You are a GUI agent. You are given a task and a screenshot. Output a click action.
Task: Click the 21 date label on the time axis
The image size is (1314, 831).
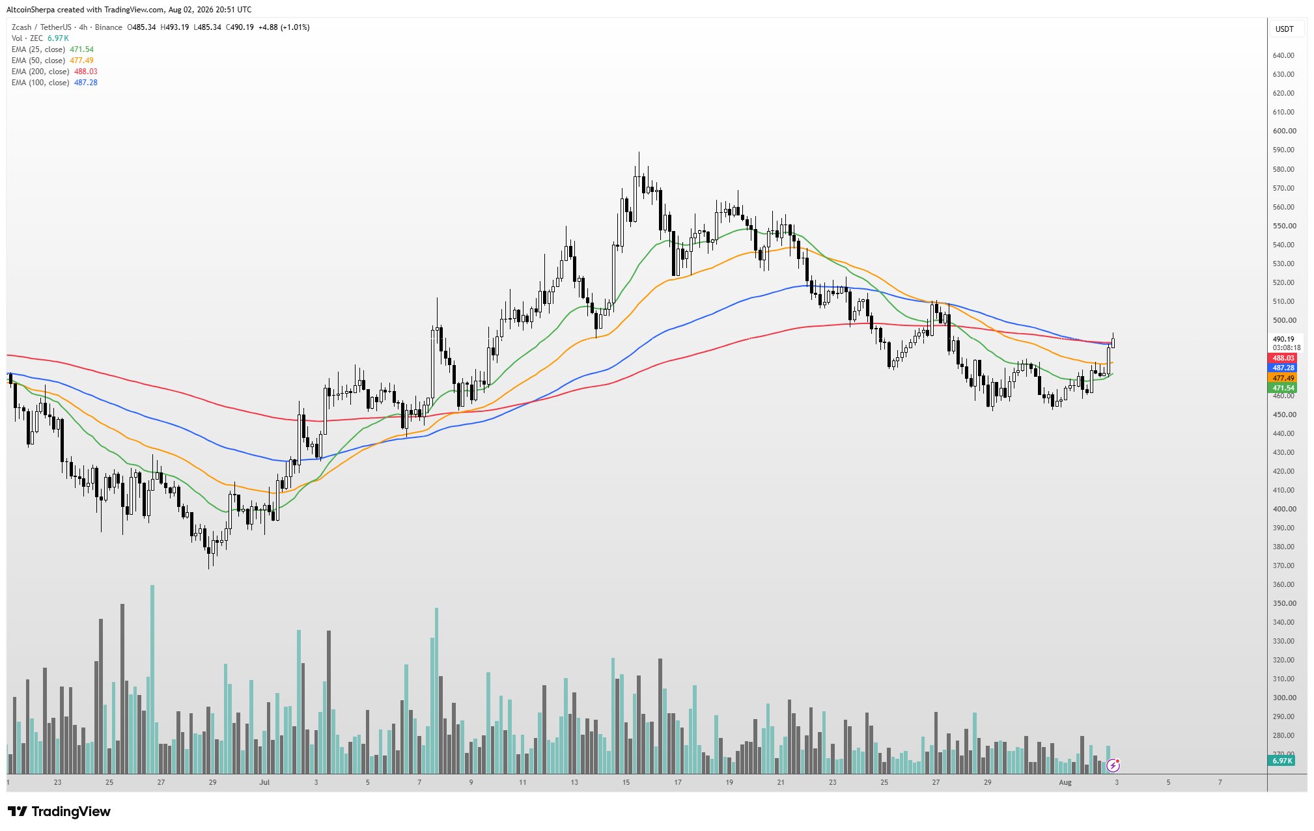781,782
